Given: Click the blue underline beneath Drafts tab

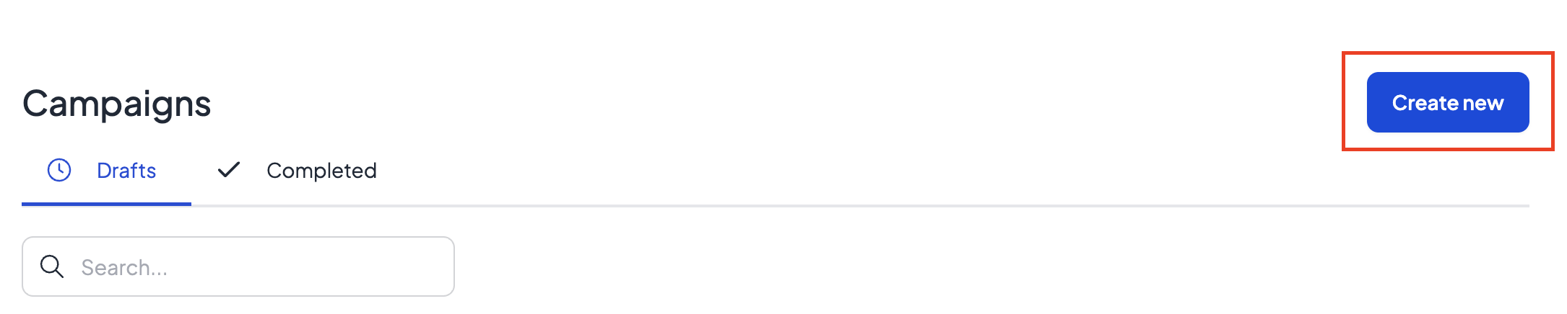Looking at the screenshot, I should click(106, 204).
